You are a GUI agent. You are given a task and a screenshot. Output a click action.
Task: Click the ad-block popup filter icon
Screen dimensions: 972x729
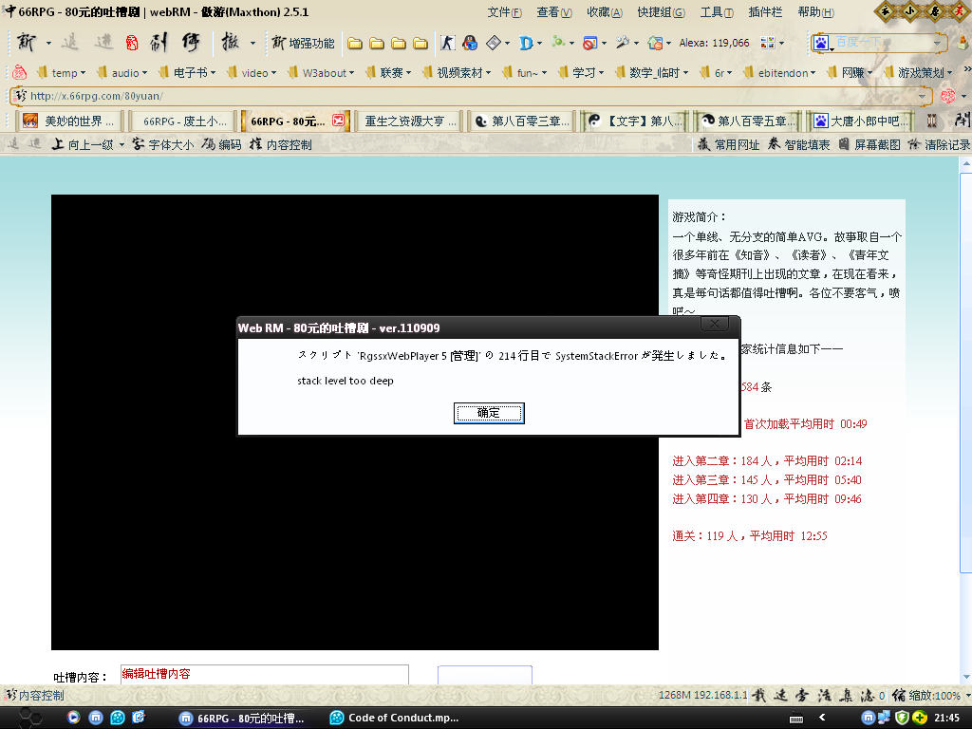click(589, 43)
